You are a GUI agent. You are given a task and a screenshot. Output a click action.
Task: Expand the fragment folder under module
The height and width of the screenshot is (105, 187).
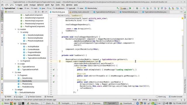(x=18, y=61)
